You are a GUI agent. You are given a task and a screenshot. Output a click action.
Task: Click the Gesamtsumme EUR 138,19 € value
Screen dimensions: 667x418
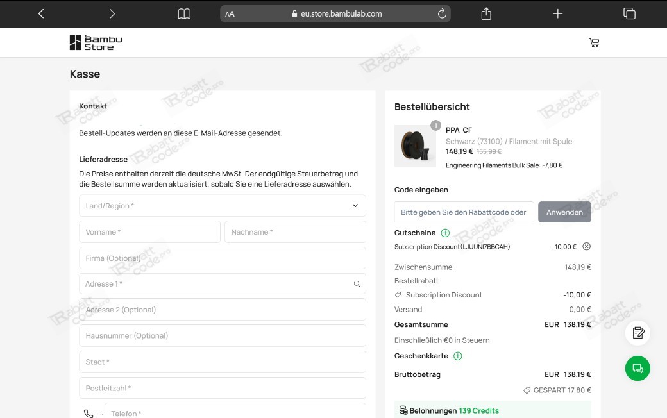[568, 324]
